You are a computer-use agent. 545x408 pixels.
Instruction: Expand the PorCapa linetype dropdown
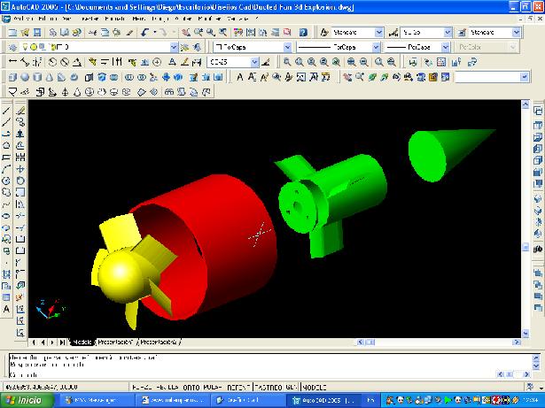point(339,47)
